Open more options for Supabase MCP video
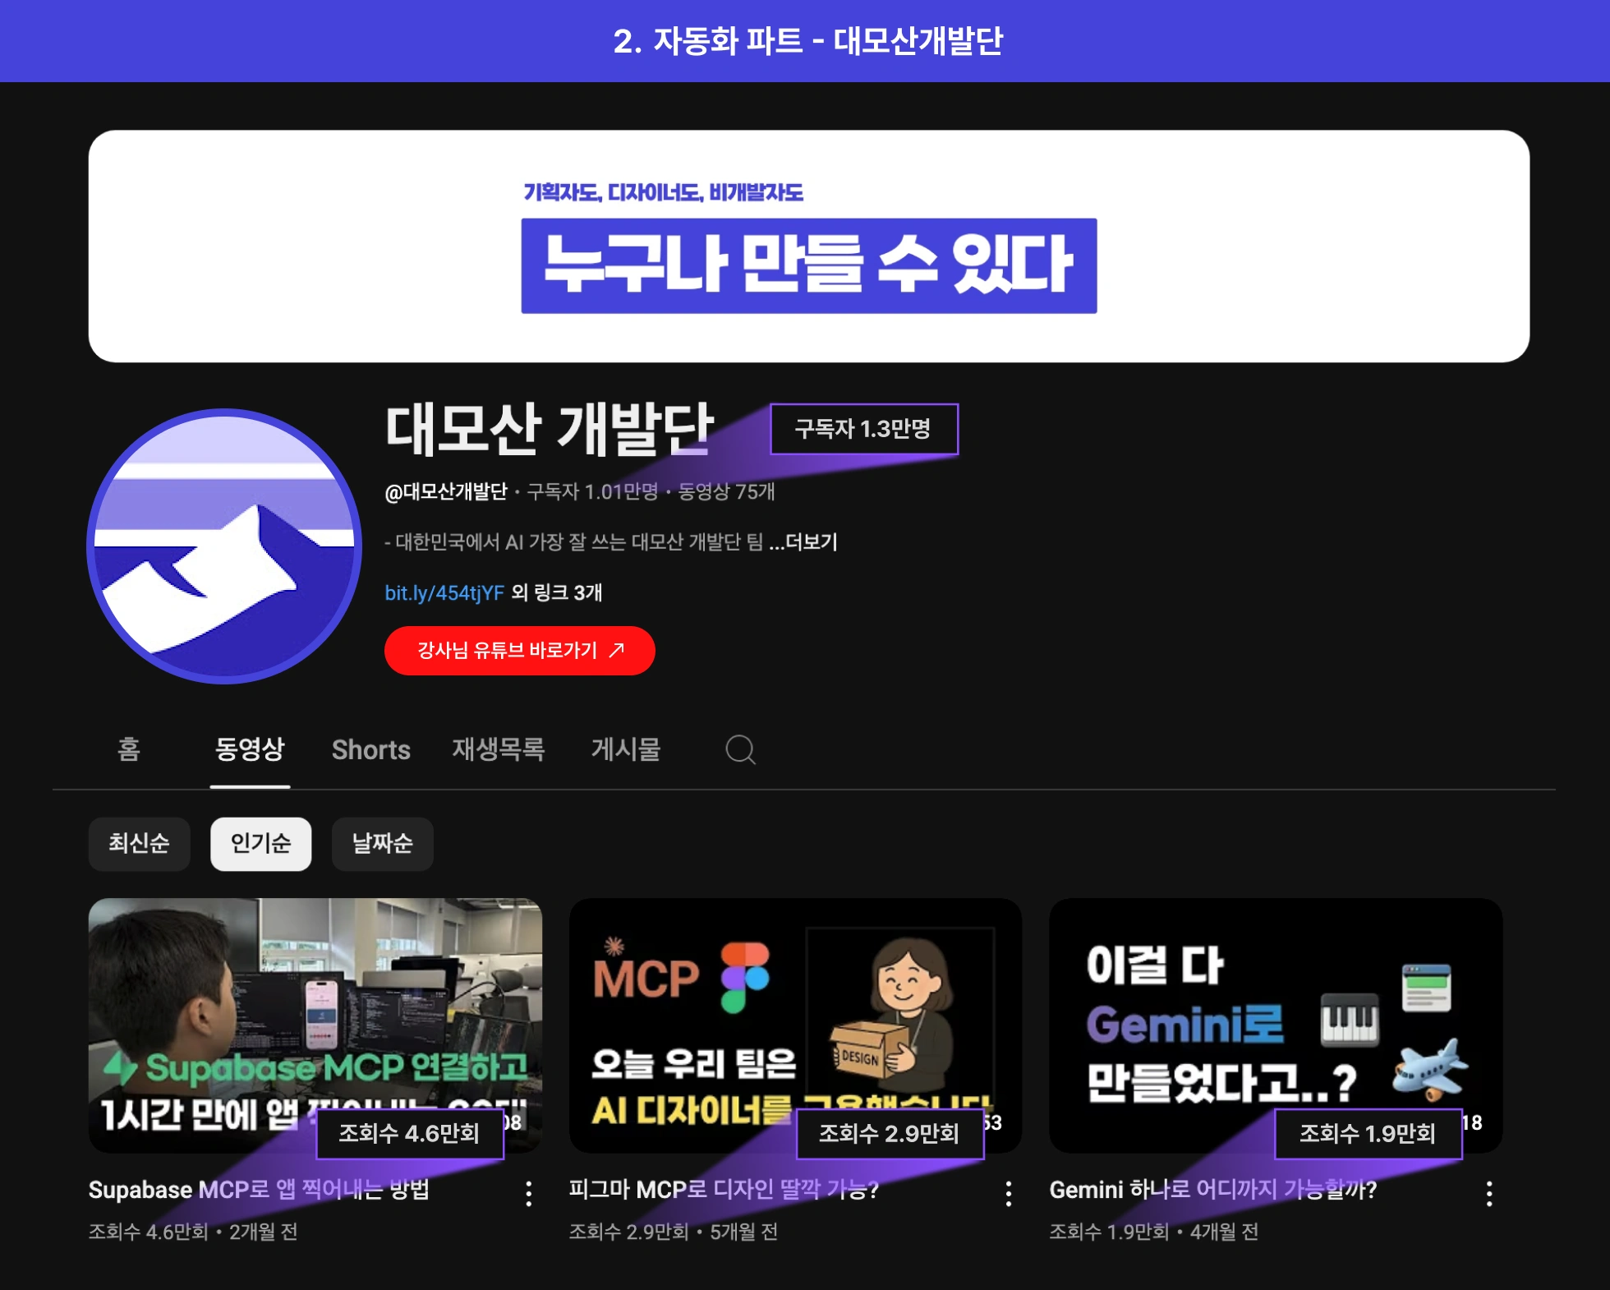1610x1290 pixels. (529, 1193)
